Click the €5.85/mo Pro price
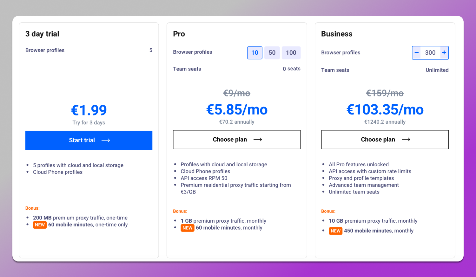 click(x=237, y=110)
